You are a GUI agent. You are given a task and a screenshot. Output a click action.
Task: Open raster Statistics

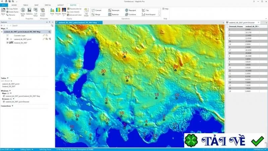(29, 11)
